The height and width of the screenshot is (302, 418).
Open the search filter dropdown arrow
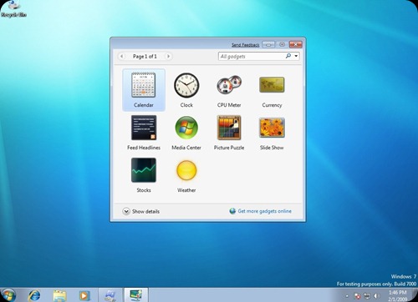click(296, 56)
